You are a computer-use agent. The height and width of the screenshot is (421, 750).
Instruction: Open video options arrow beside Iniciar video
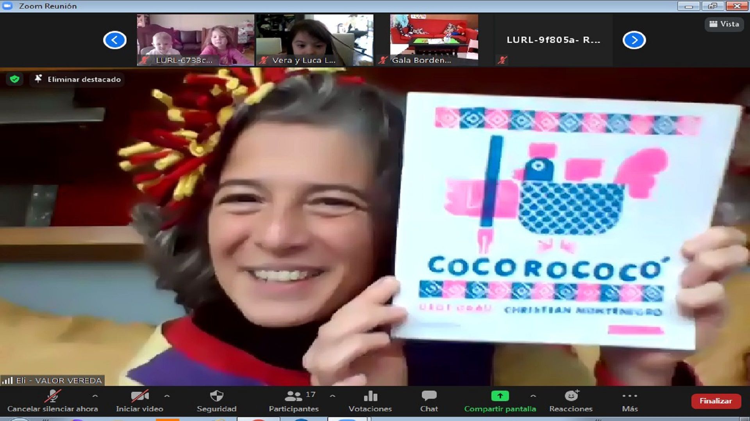coord(167,396)
